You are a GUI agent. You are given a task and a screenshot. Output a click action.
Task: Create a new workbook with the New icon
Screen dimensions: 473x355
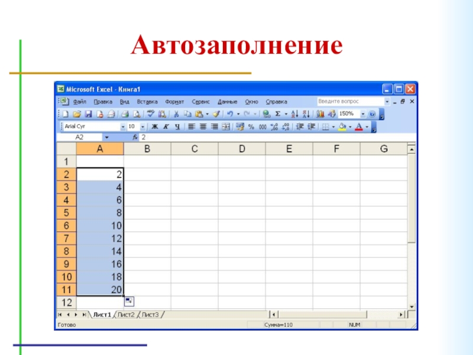tap(65, 114)
